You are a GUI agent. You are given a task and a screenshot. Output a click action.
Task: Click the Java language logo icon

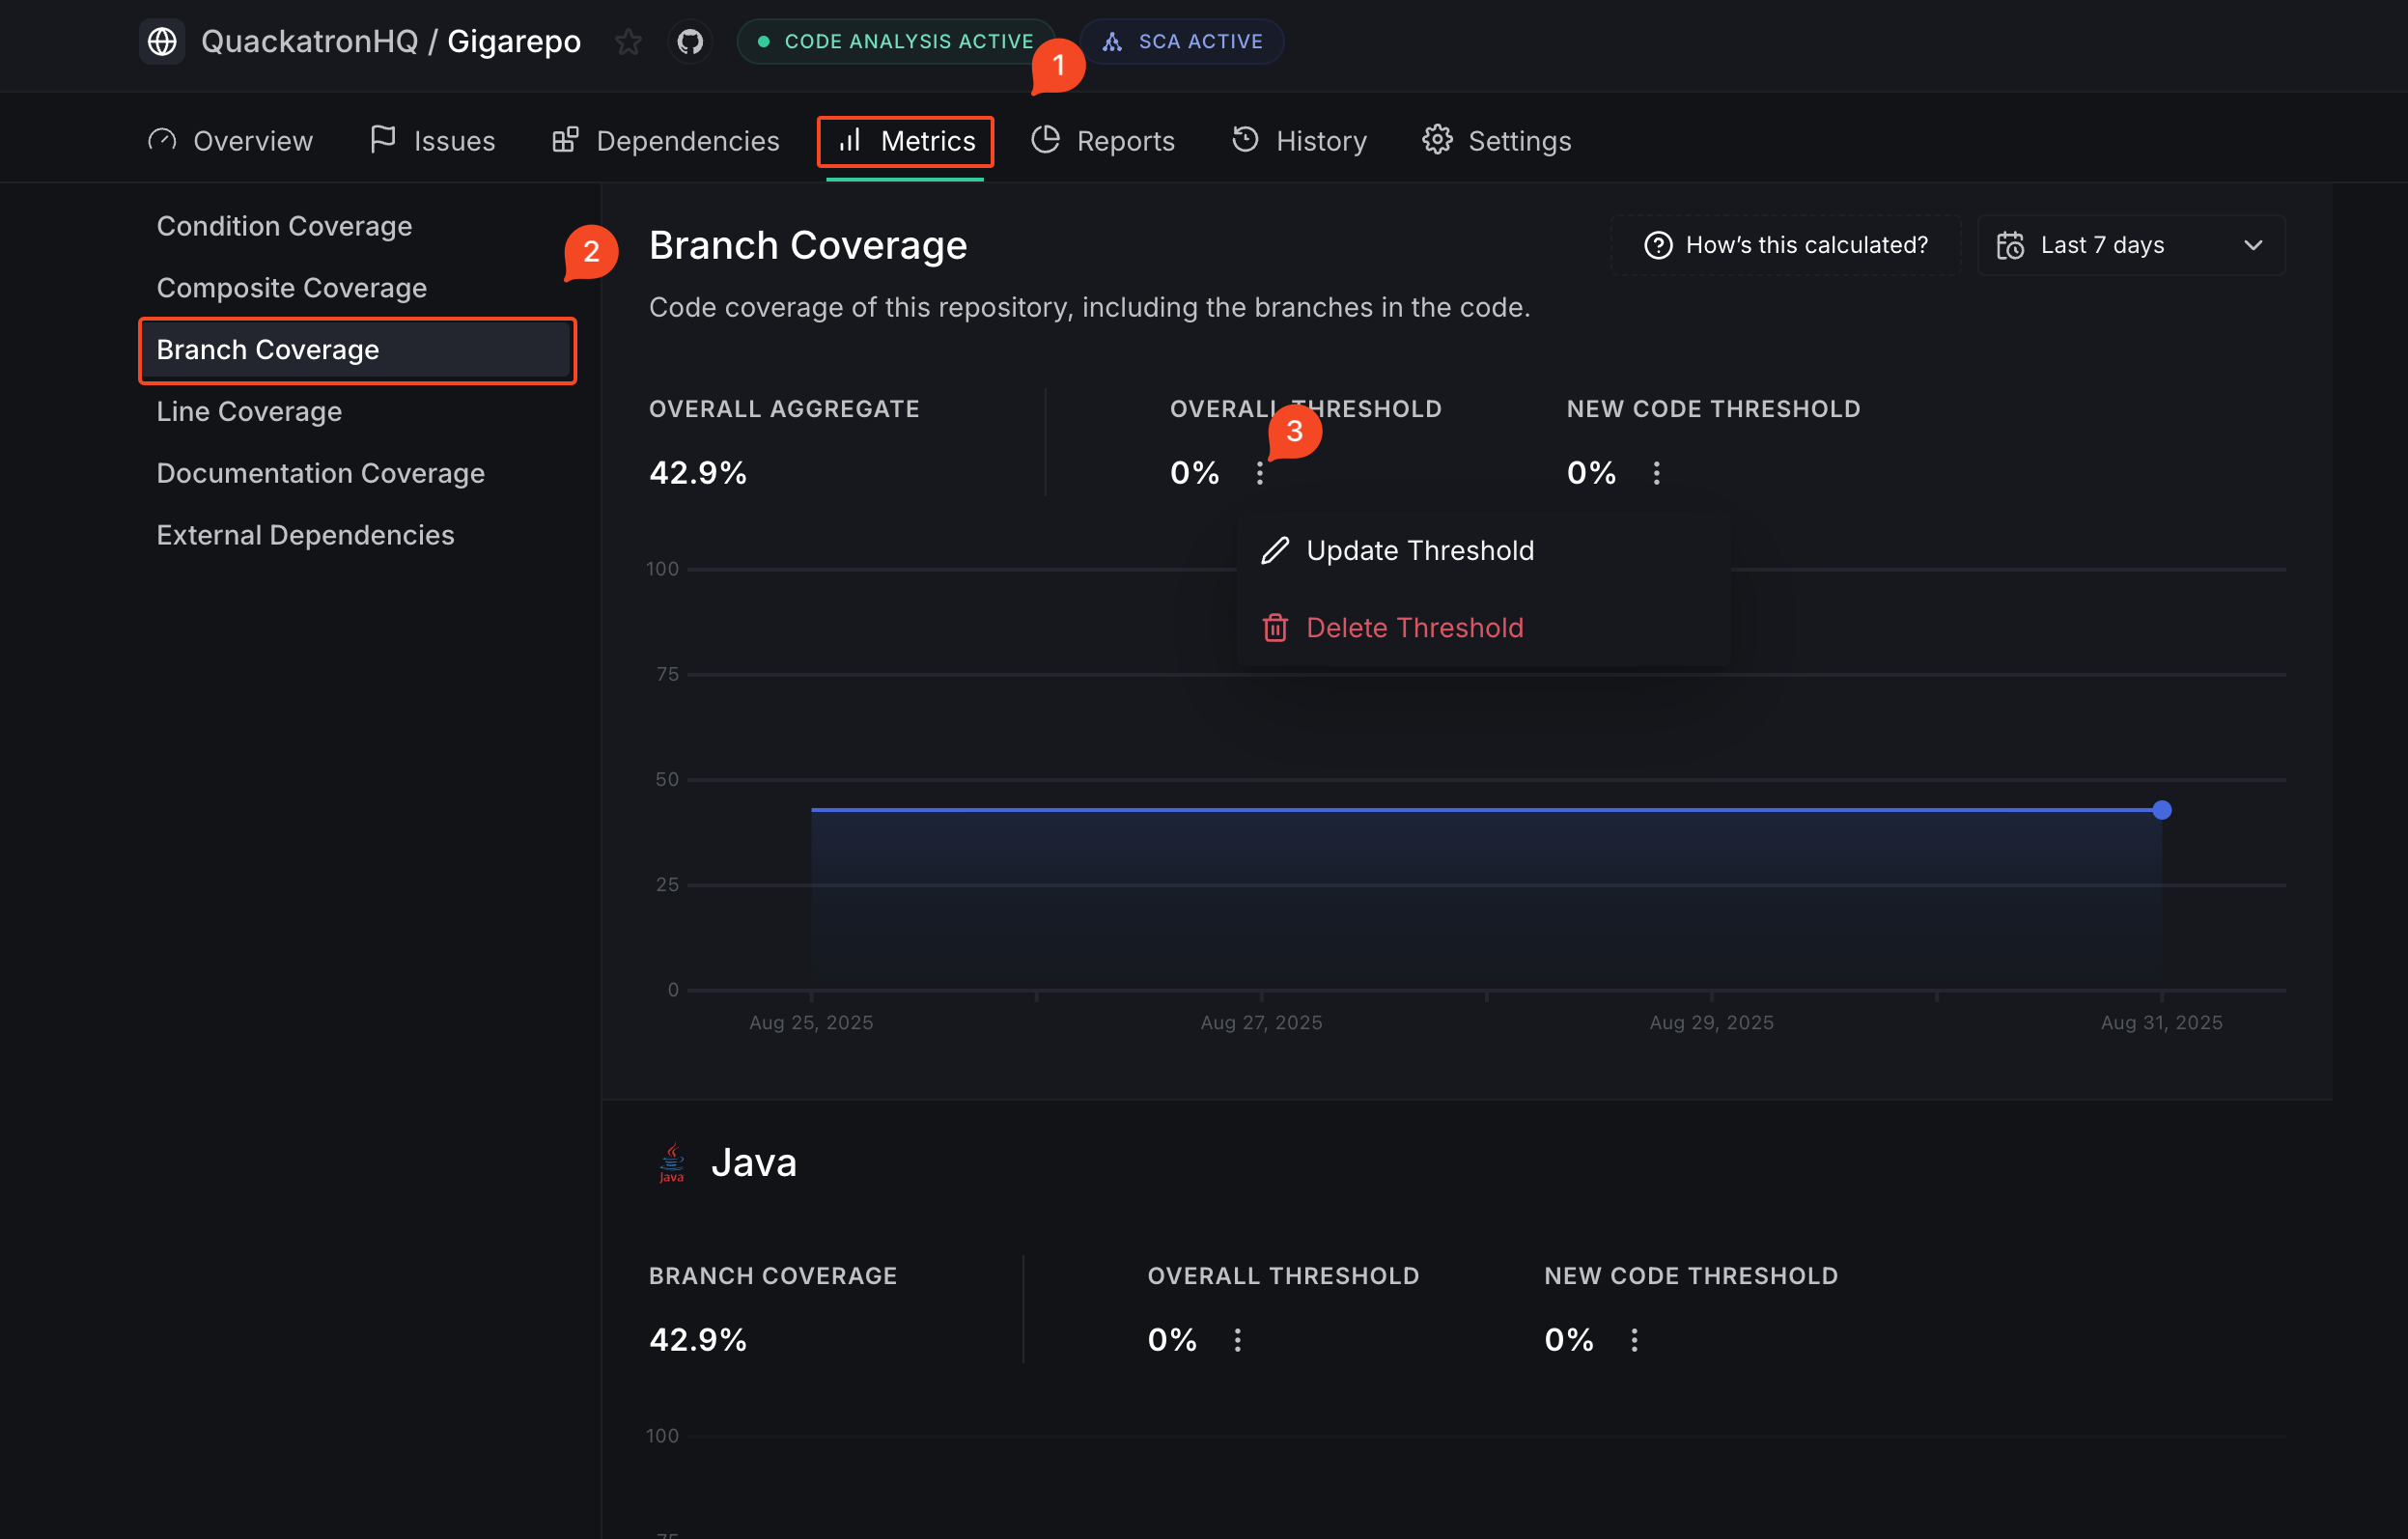click(672, 1163)
